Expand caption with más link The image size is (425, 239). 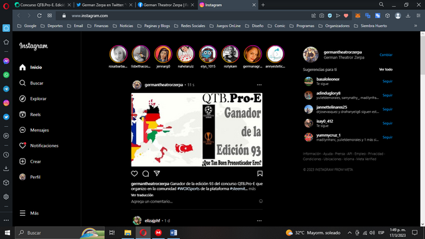[x=252, y=189]
